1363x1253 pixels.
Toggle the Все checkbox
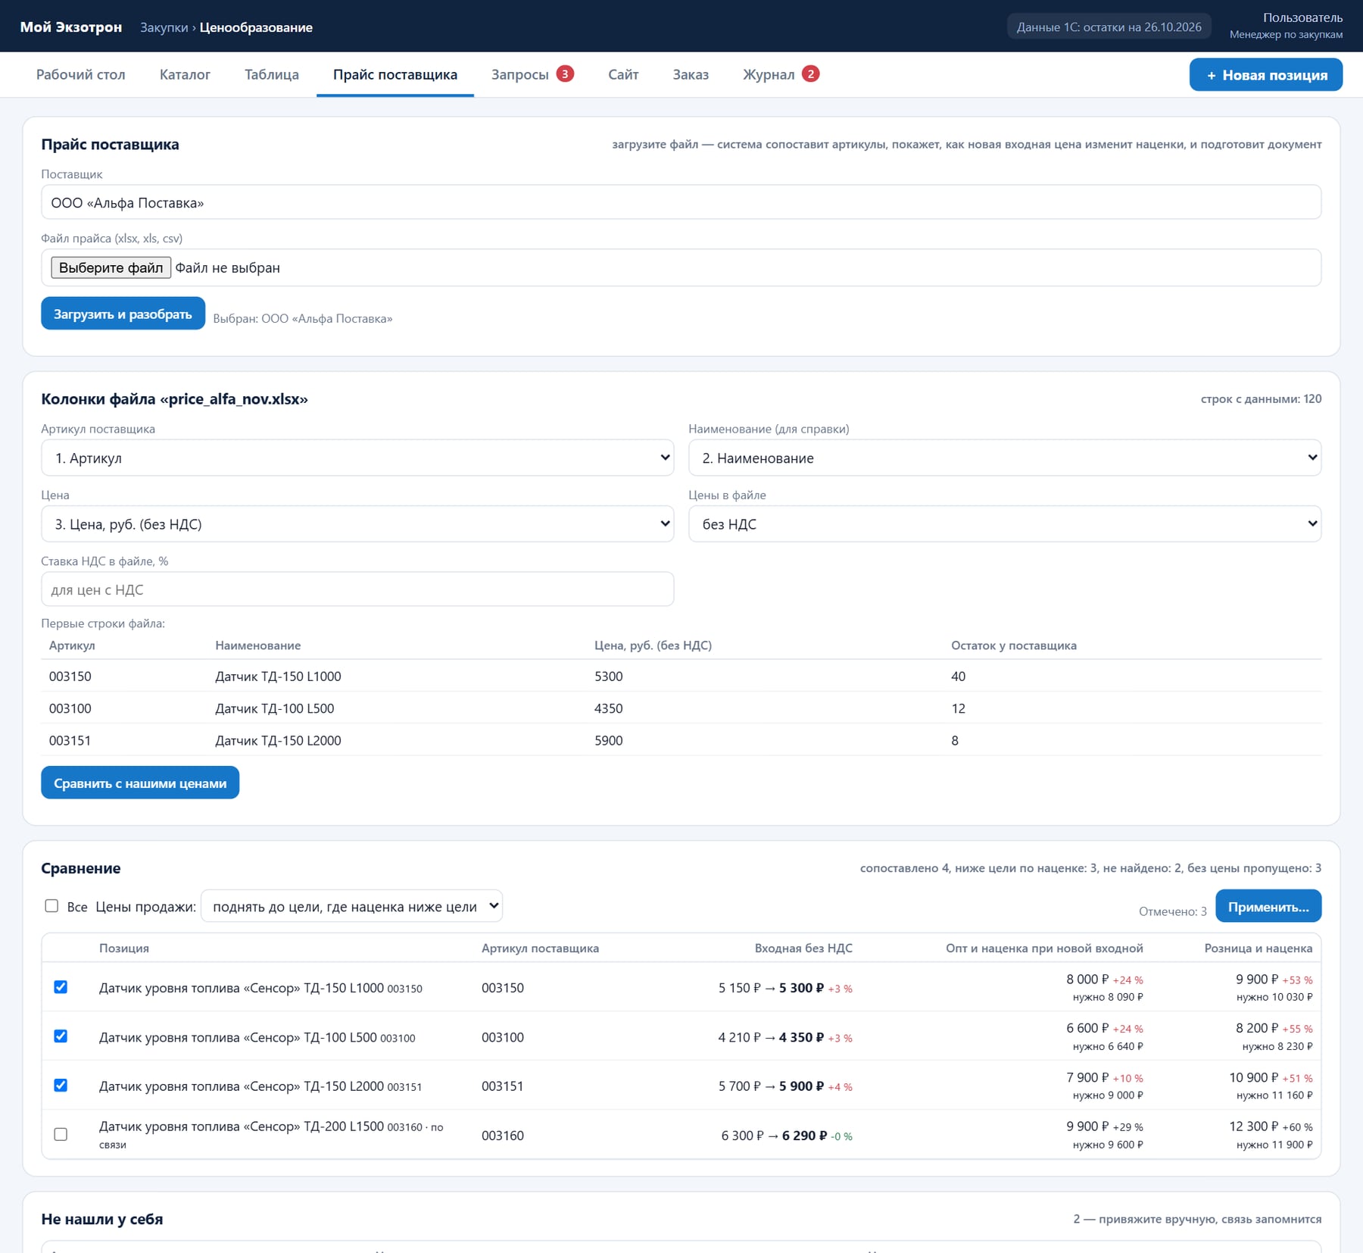[x=51, y=906]
